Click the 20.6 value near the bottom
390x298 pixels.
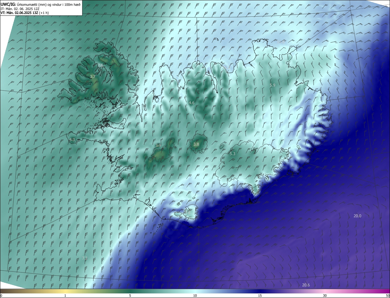306,285
